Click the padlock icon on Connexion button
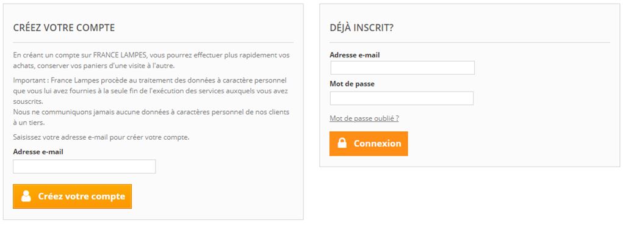The height and width of the screenshot is (227, 623). [x=342, y=143]
